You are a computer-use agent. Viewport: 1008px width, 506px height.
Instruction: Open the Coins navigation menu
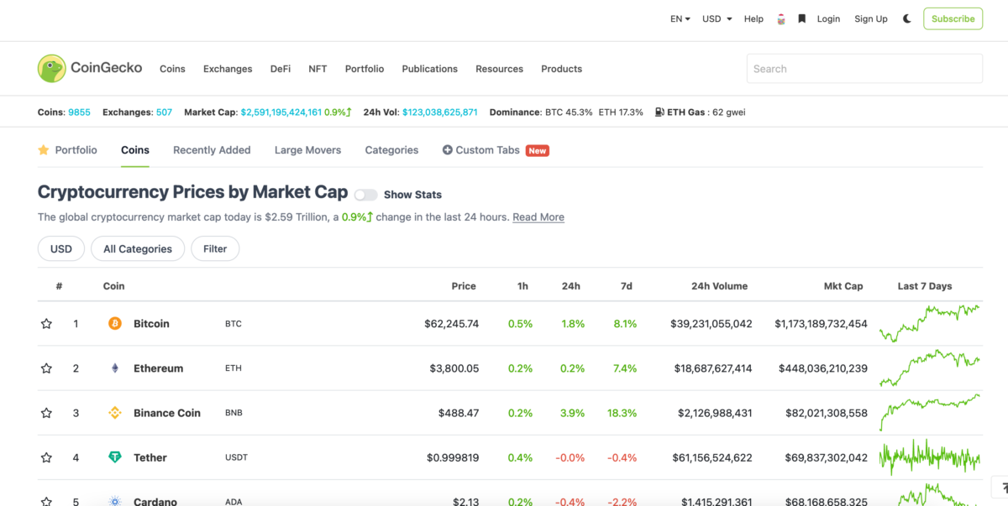click(x=172, y=69)
